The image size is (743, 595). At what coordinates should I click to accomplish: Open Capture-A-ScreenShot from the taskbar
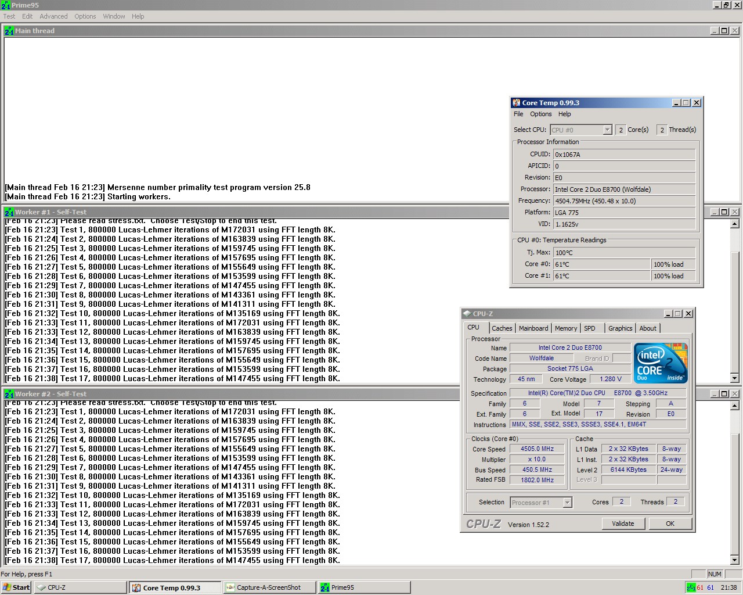tap(269, 587)
